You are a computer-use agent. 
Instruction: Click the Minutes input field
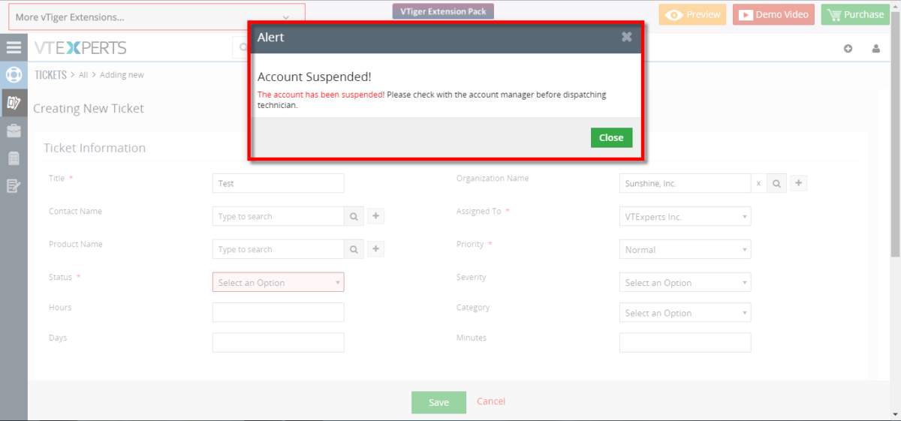685,343
